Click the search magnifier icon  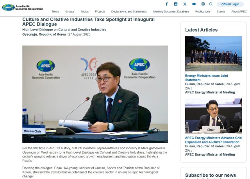click(211, 4)
